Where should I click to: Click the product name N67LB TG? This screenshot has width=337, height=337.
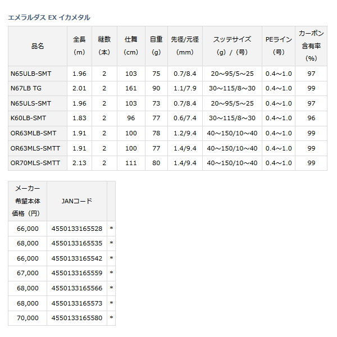26,88
